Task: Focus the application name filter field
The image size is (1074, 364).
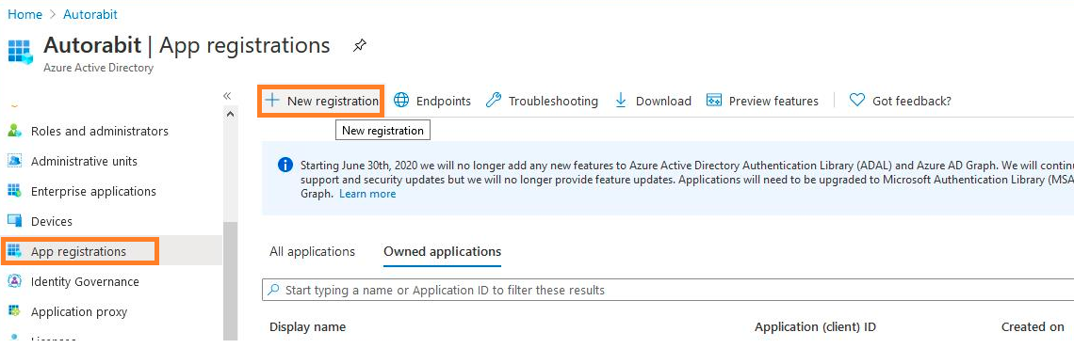Action: point(668,290)
